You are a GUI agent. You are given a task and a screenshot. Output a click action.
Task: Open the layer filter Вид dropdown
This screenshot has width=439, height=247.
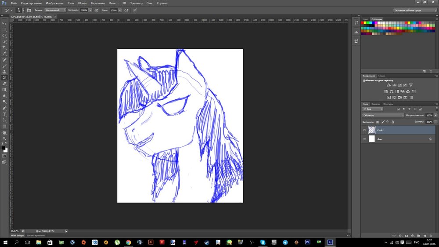pos(373,109)
